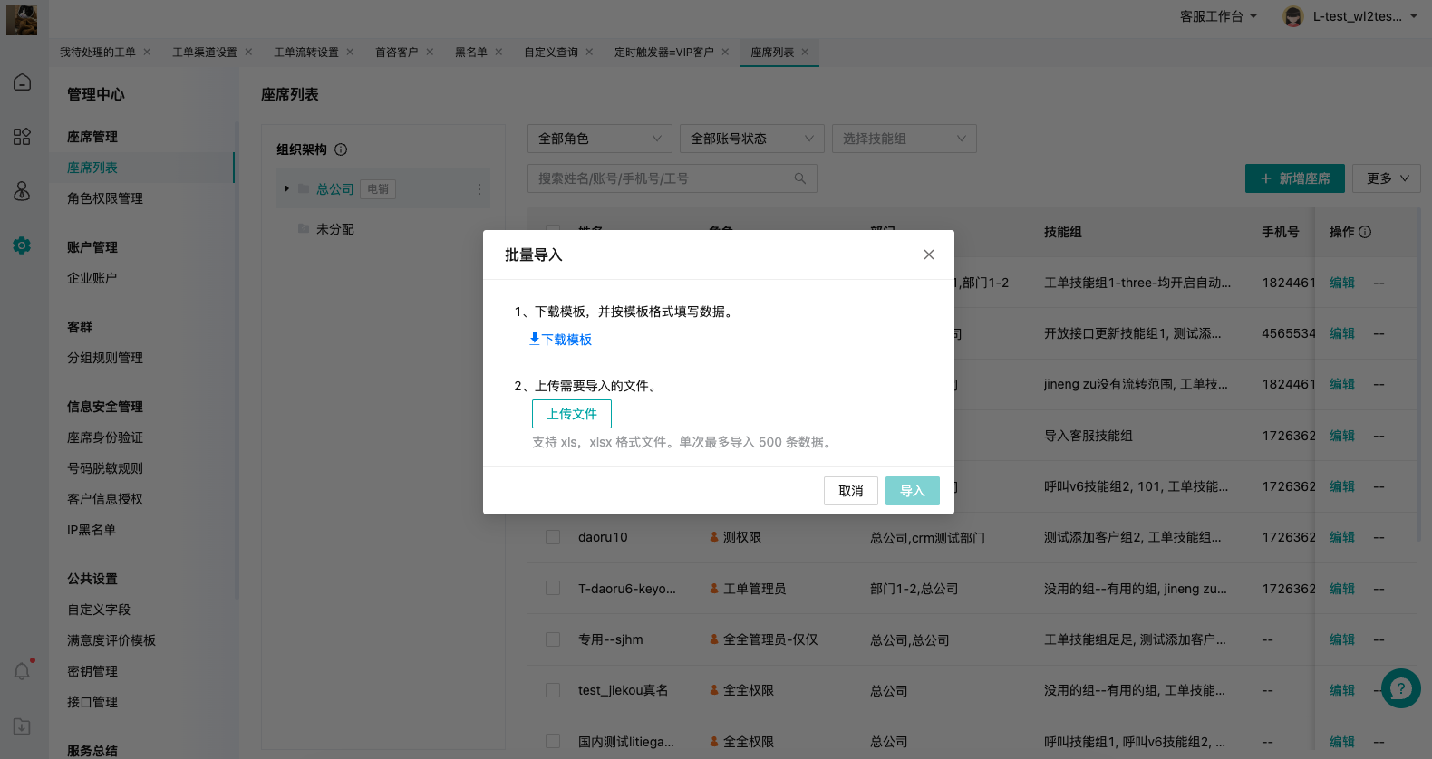This screenshot has width=1432, height=759.
Task: Open the 更多 dropdown button
Action: coord(1387,178)
